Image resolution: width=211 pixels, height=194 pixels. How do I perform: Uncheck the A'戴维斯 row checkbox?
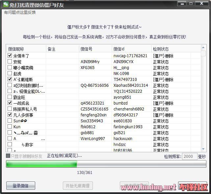point(10,79)
